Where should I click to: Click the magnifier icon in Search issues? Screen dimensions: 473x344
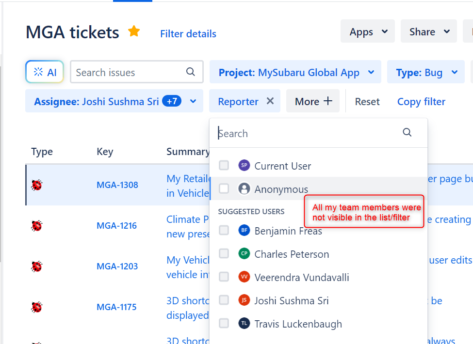tap(191, 72)
